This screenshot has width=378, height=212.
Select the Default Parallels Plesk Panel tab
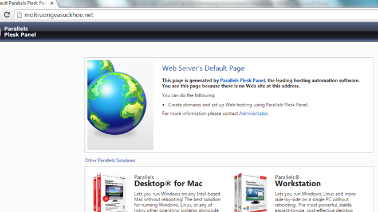coord(23,3)
